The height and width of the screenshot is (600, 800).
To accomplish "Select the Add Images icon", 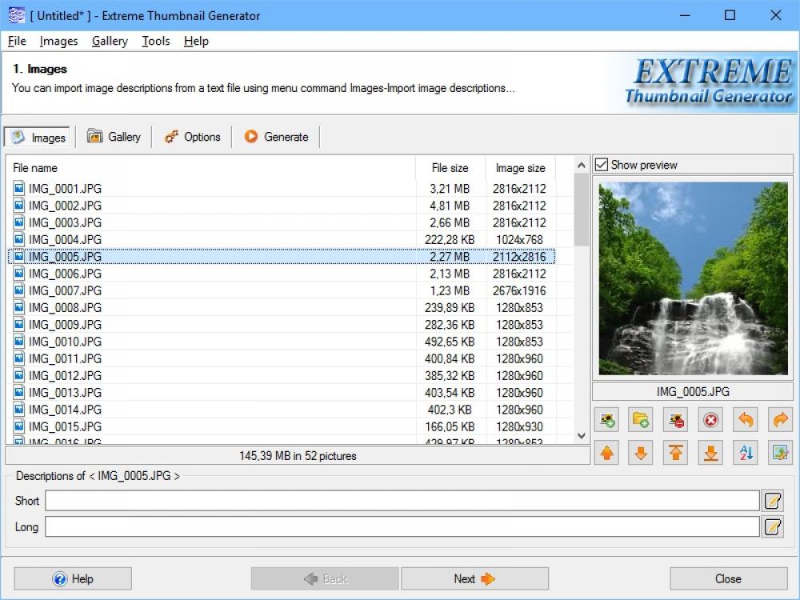I will coord(607,419).
